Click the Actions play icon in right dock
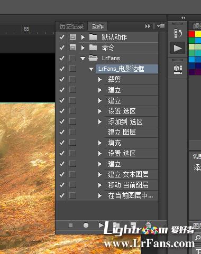The image size is (201, 254). coord(178,48)
